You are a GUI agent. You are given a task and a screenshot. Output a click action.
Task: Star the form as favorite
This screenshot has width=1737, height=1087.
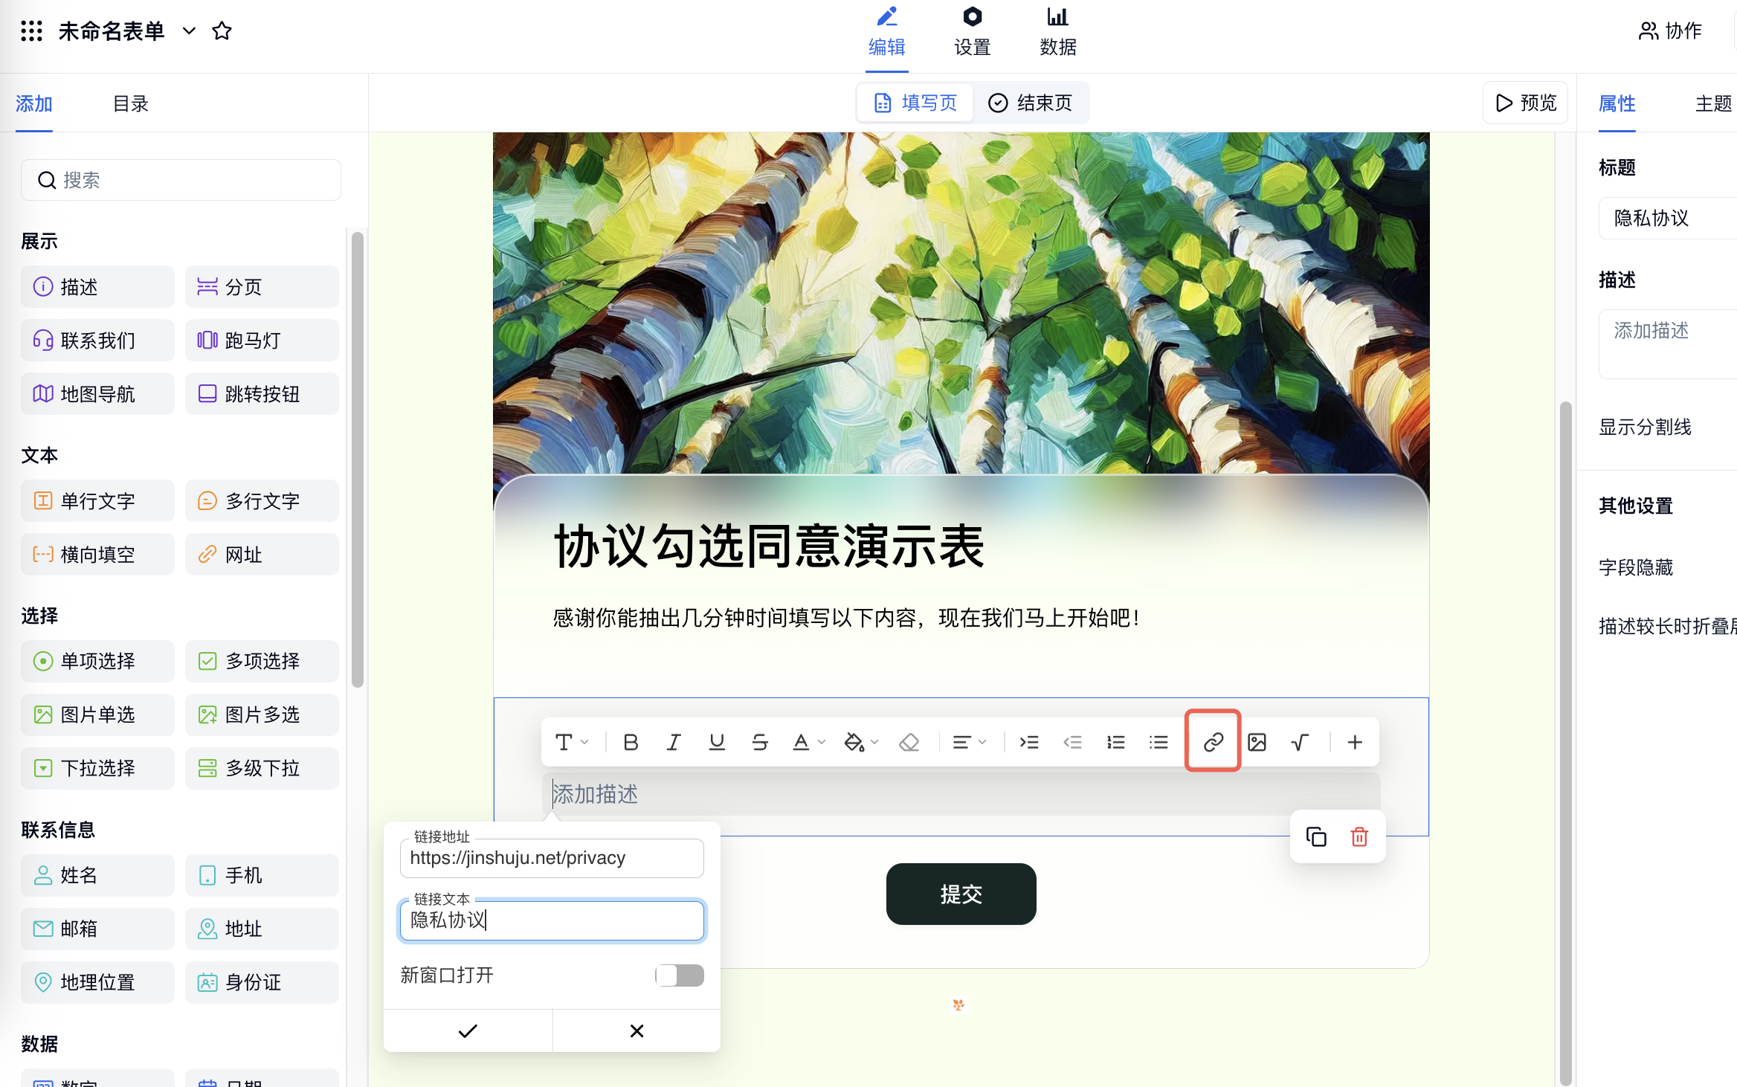point(222,30)
